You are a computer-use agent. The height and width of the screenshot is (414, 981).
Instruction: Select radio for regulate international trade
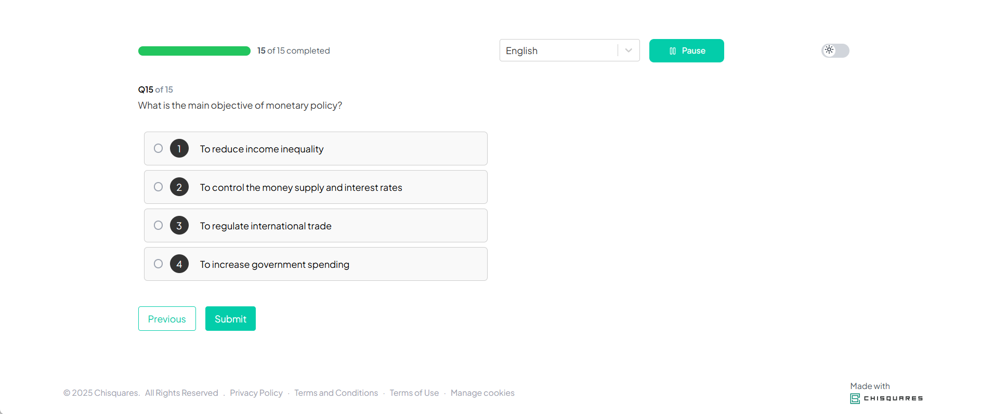tap(159, 225)
